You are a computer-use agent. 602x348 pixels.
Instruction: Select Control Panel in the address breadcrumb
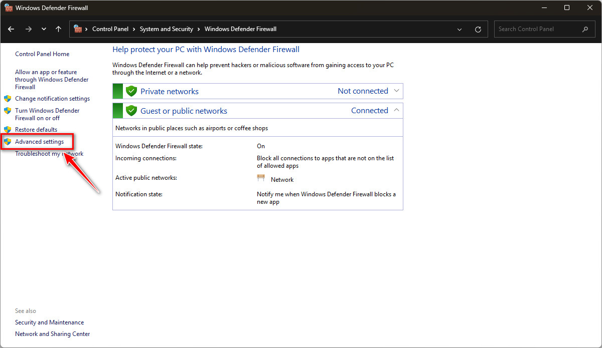coord(110,29)
